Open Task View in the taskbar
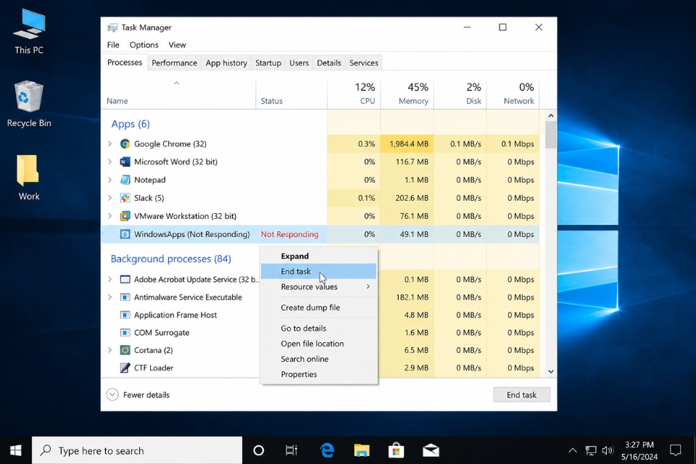The width and height of the screenshot is (696, 464). [x=291, y=451]
